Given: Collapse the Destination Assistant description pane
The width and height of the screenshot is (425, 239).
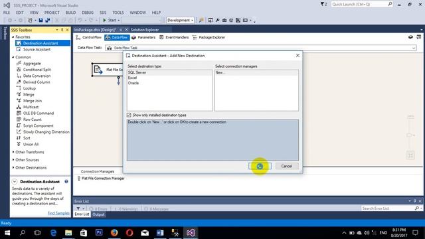Looking at the screenshot, I should (x=15, y=181).
